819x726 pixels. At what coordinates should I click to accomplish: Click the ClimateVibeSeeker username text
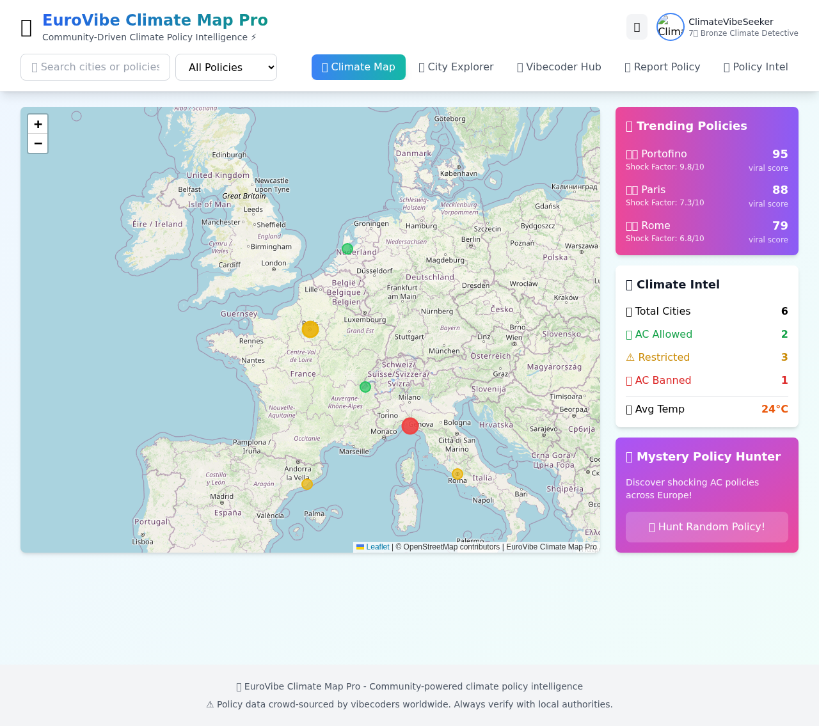pyautogui.click(x=731, y=22)
